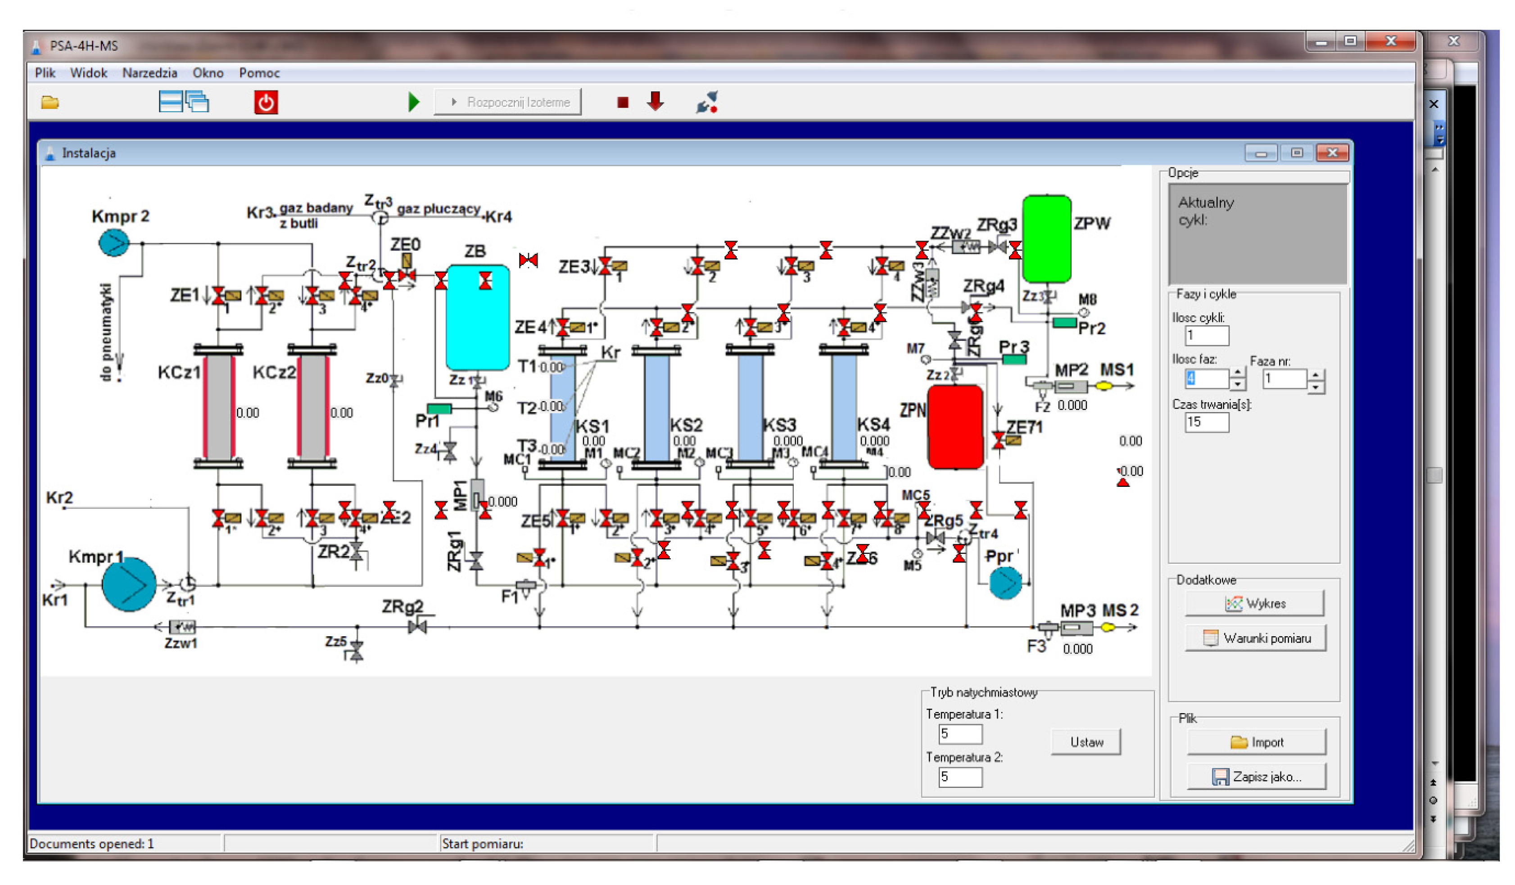The width and height of the screenshot is (1515, 885).
Task: Toggle the Ppr pump symbol
Action: coord(1005,584)
